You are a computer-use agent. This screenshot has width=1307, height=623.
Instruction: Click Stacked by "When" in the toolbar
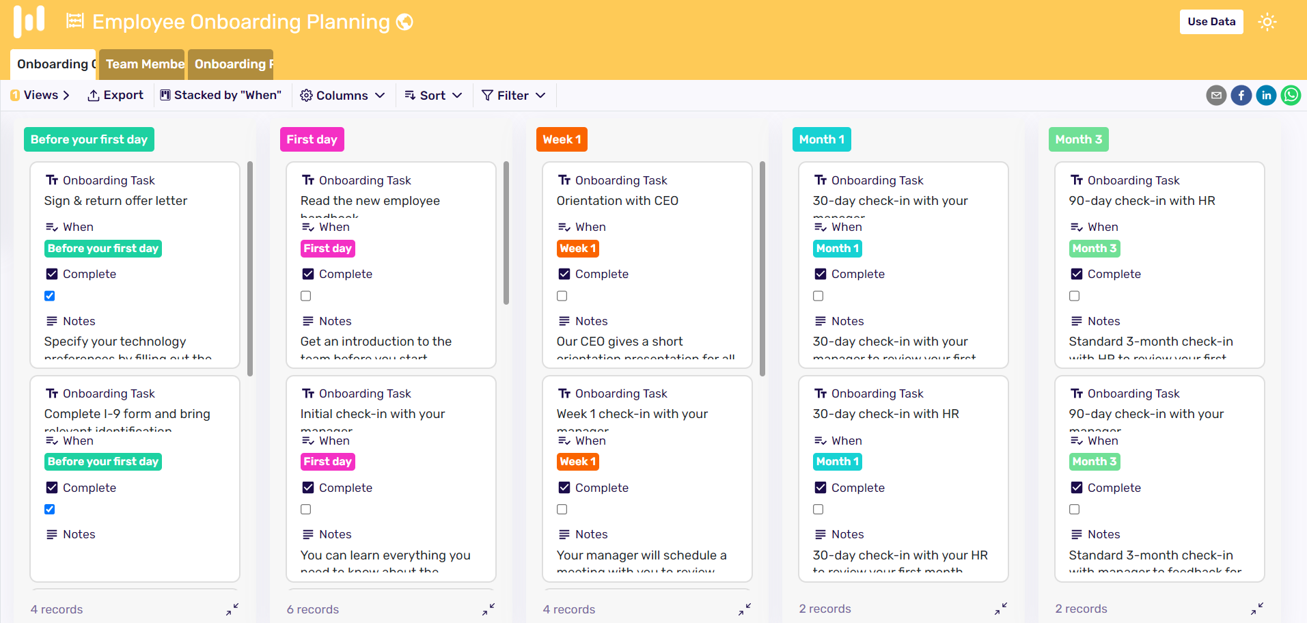221,95
